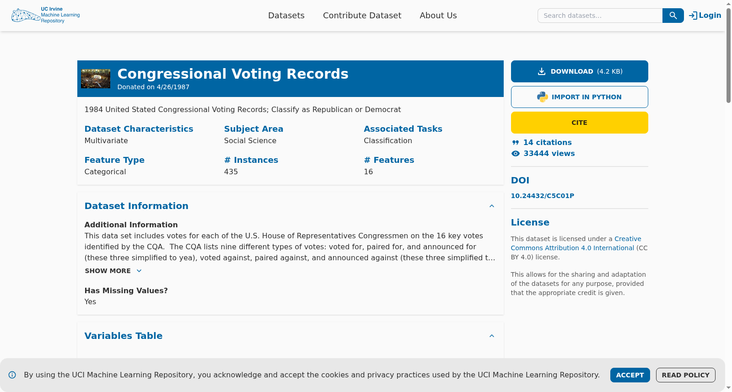
Task: Click the page vertical scrollbar
Action: 728,55
